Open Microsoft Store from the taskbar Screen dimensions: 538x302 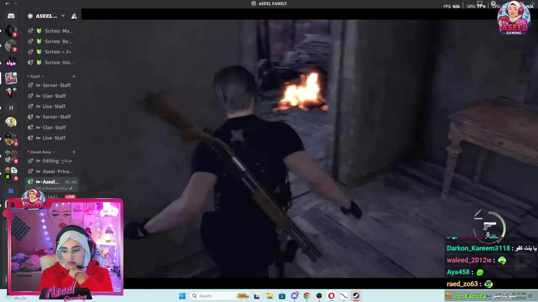pos(282,296)
